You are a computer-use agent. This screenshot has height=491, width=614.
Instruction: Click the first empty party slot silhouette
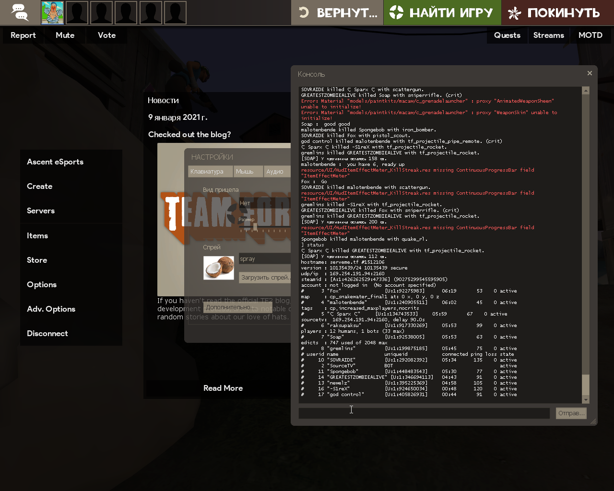(77, 12)
